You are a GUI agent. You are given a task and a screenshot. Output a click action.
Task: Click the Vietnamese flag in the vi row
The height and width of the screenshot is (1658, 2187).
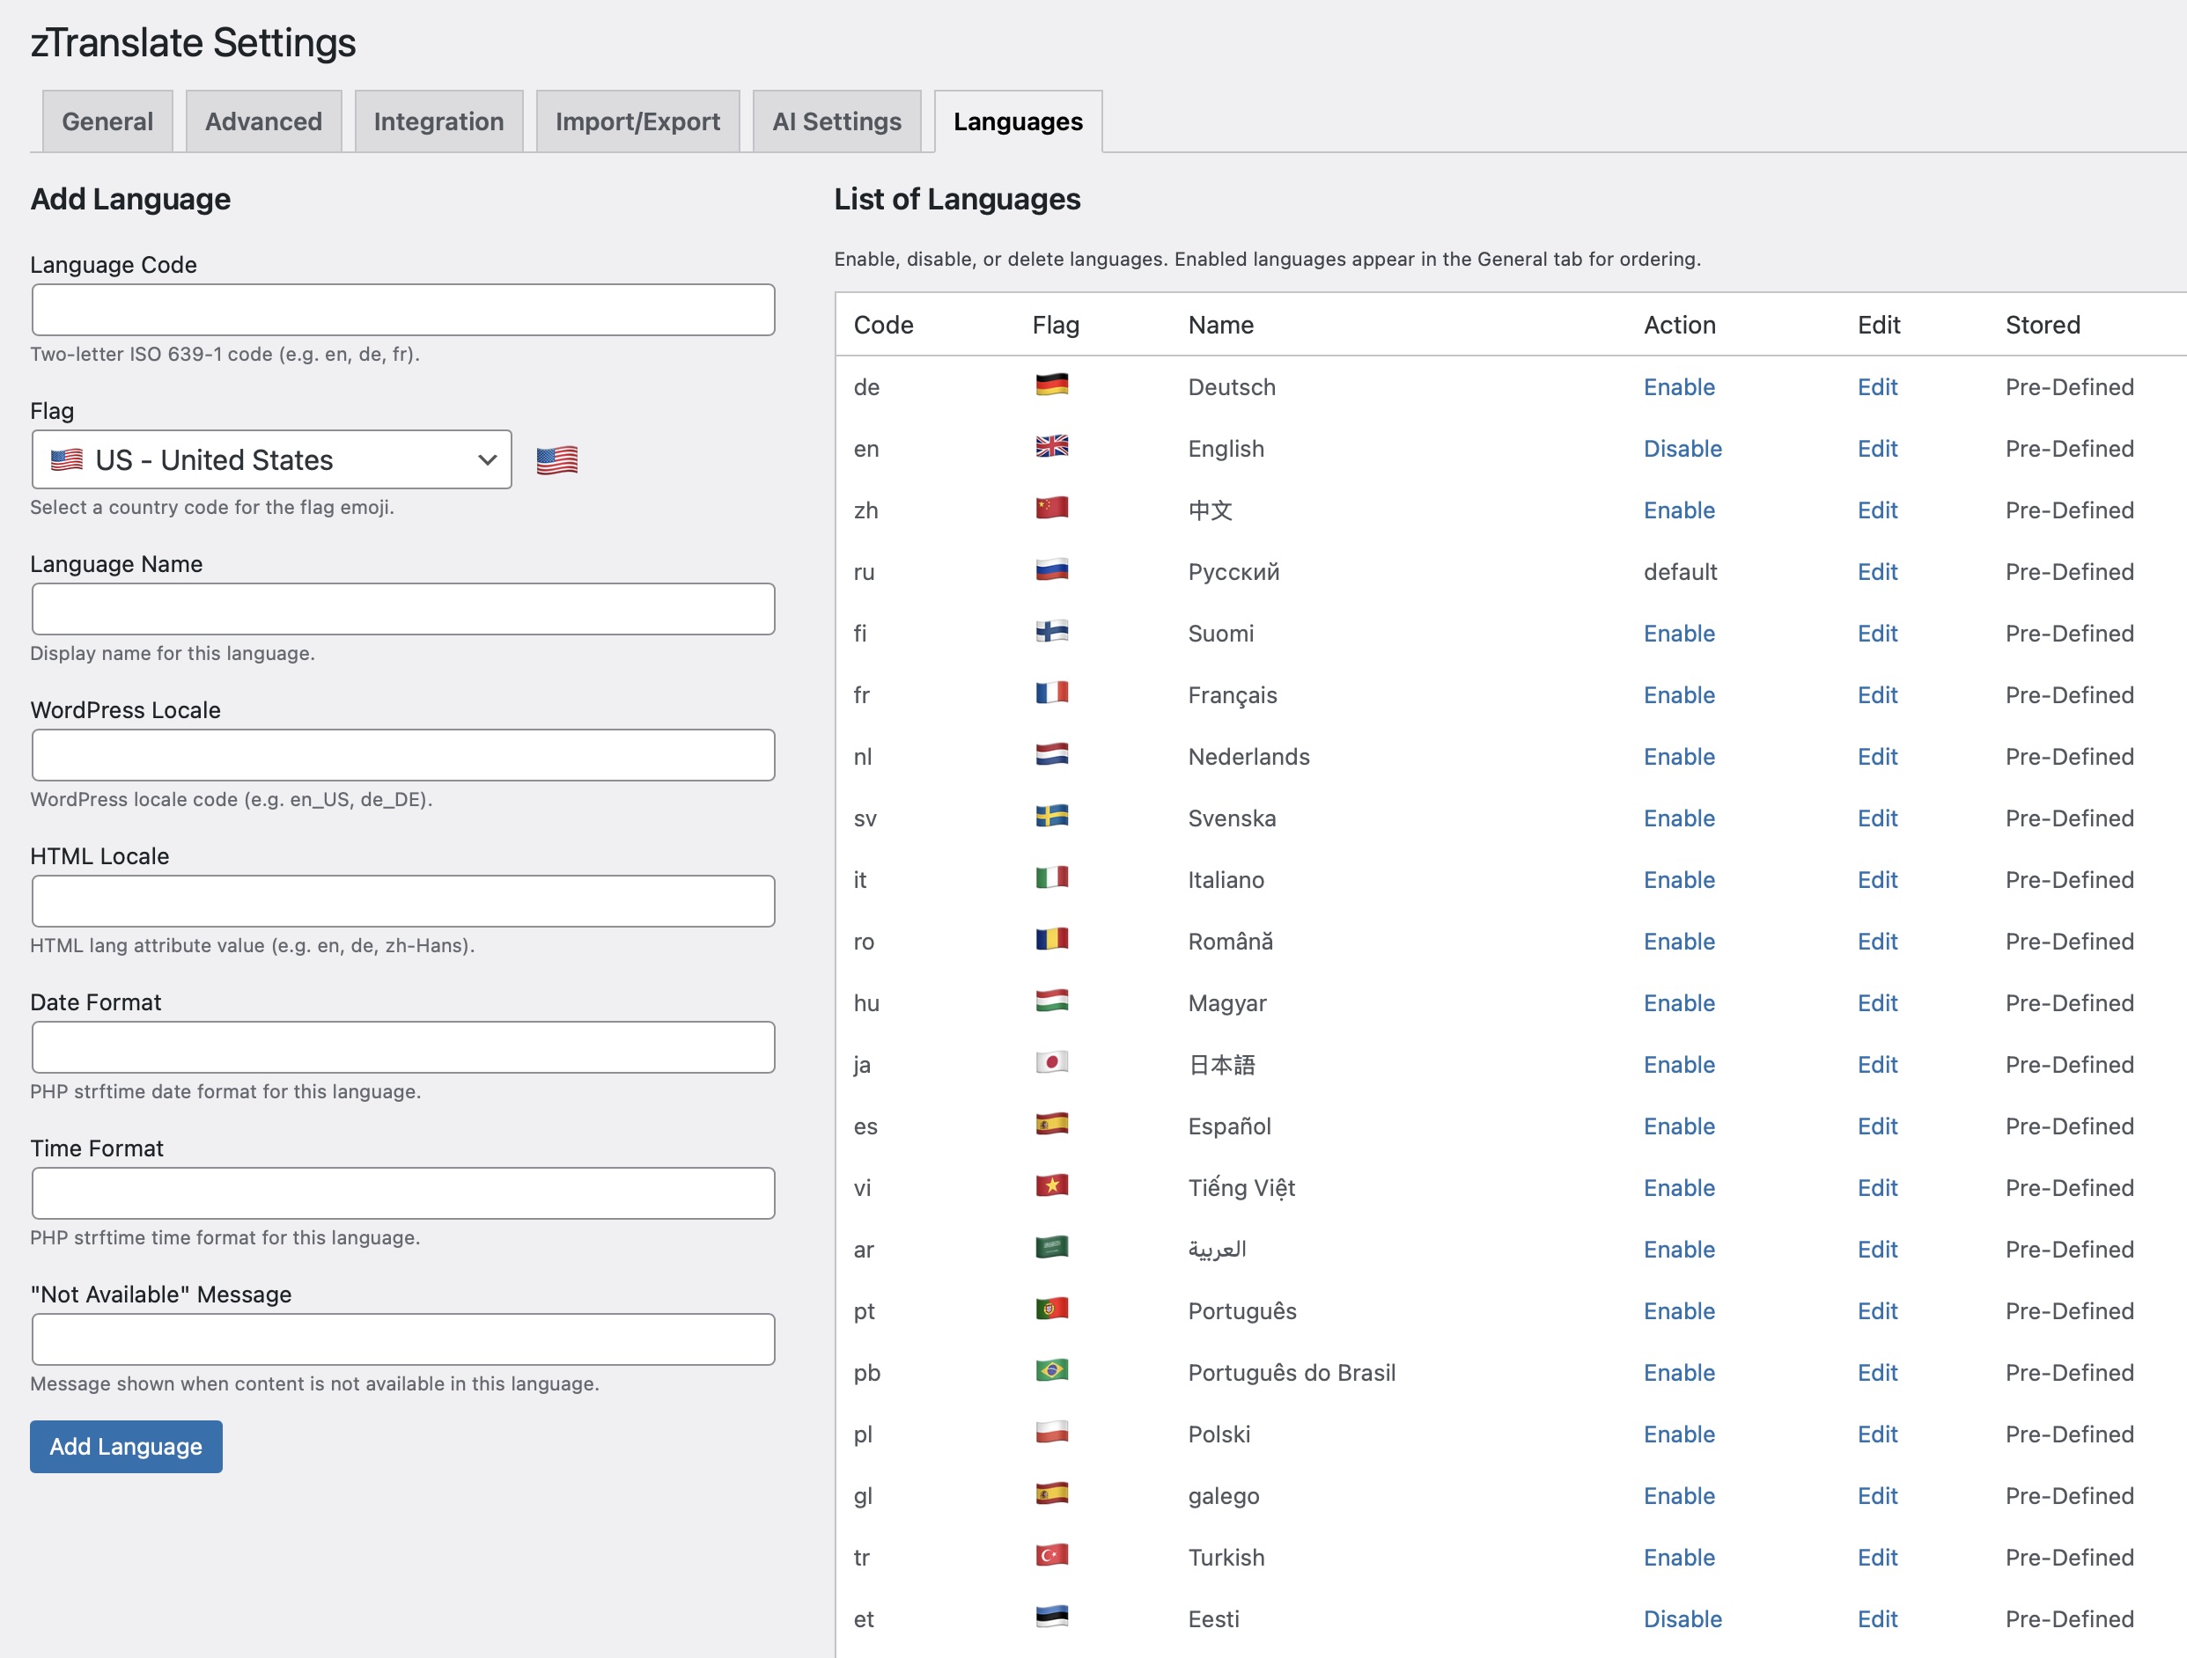pyautogui.click(x=1051, y=1185)
